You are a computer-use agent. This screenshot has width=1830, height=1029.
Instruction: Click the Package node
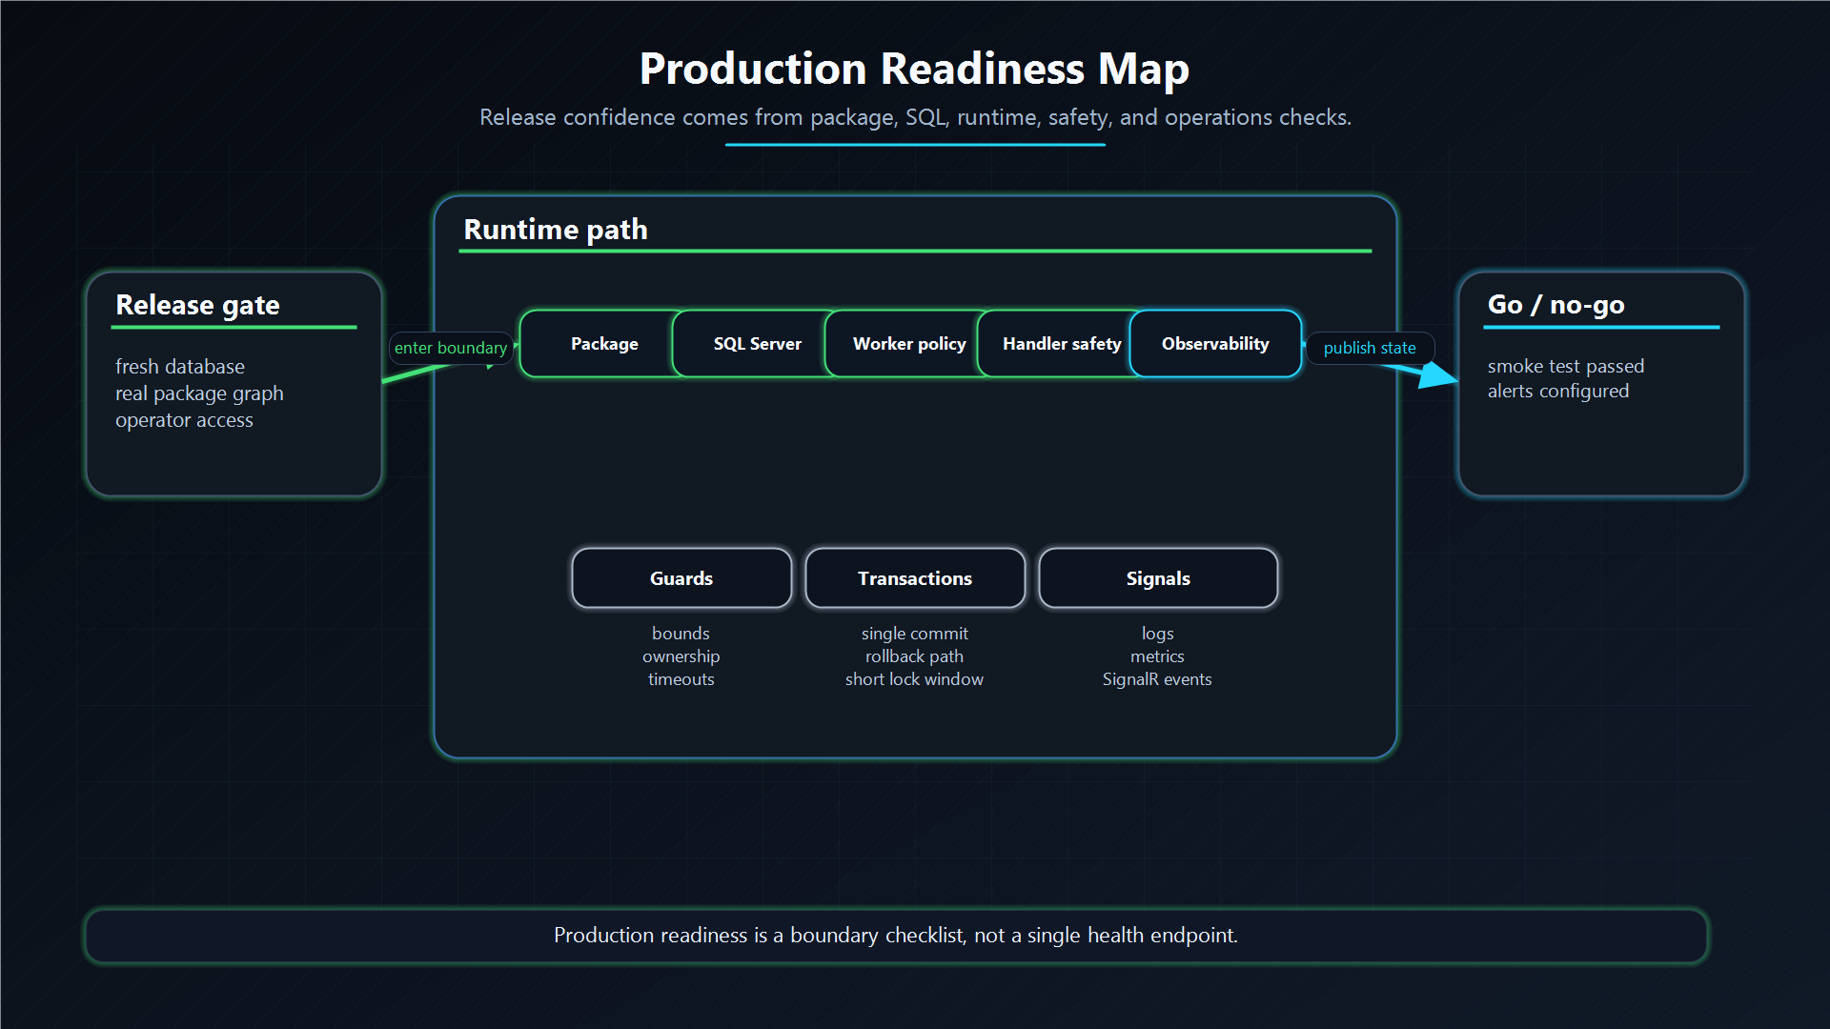click(x=604, y=344)
